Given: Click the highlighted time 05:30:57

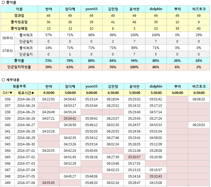Looking at the screenshot, I should pyautogui.click(x=134, y=157).
